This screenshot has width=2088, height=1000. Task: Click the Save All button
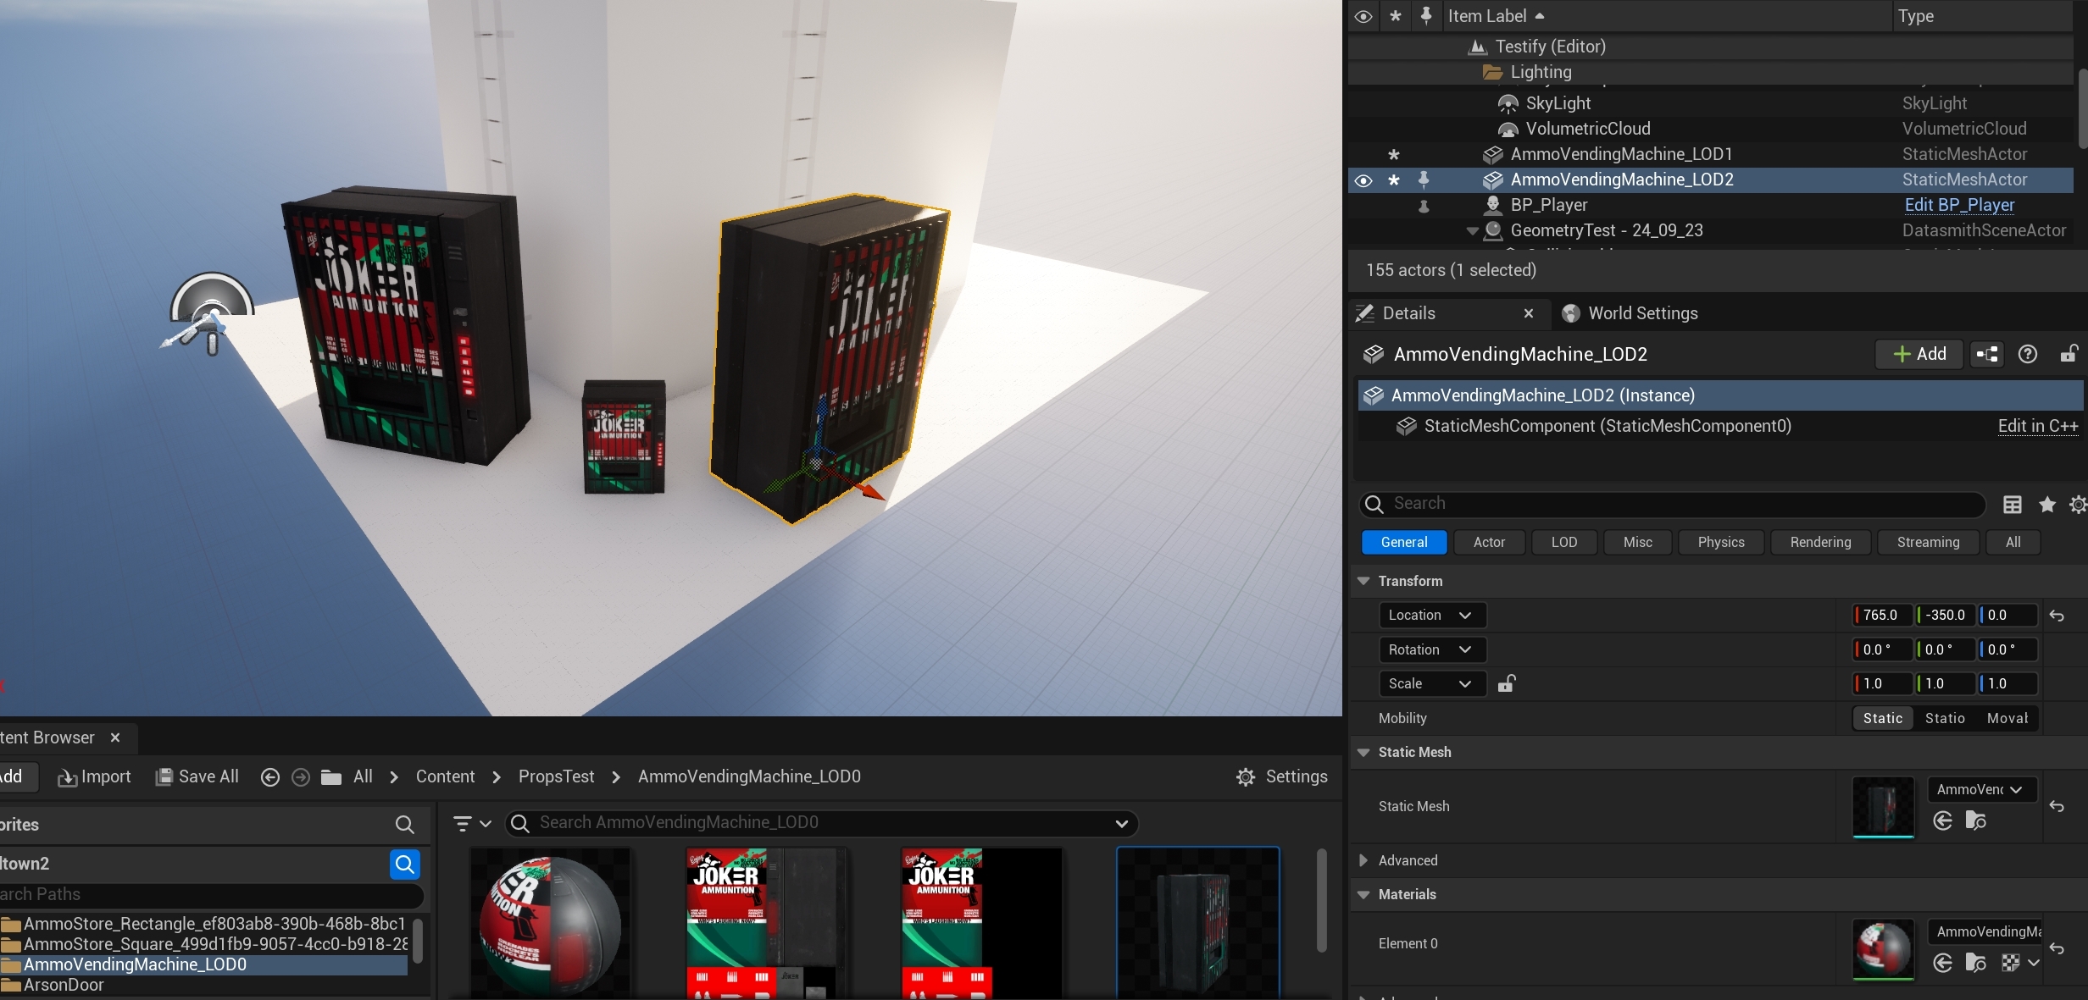point(197,776)
